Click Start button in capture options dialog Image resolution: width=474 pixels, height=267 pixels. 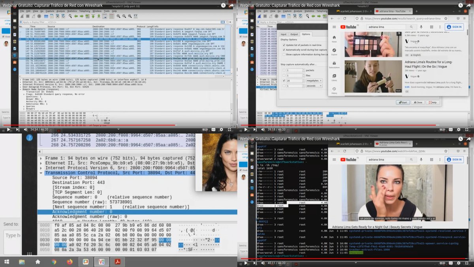(403, 102)
